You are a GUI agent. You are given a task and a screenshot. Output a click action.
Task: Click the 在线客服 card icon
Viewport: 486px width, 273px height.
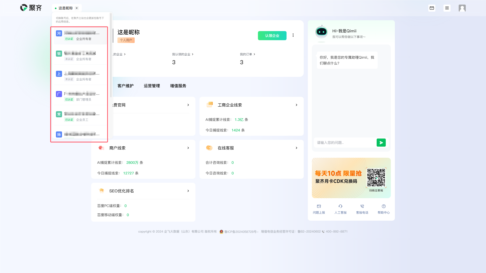tap(209, 148)
